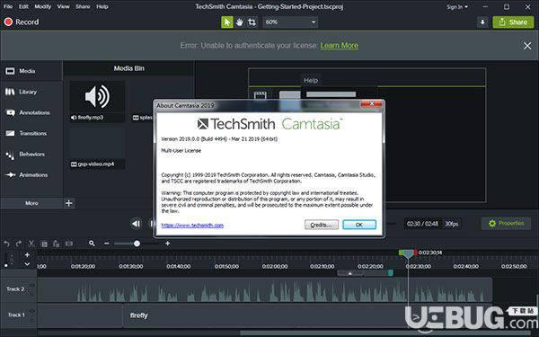The image size is (539, 337).
Task: Cut the selected clip with scissors icon
Action: pos(31,244)
